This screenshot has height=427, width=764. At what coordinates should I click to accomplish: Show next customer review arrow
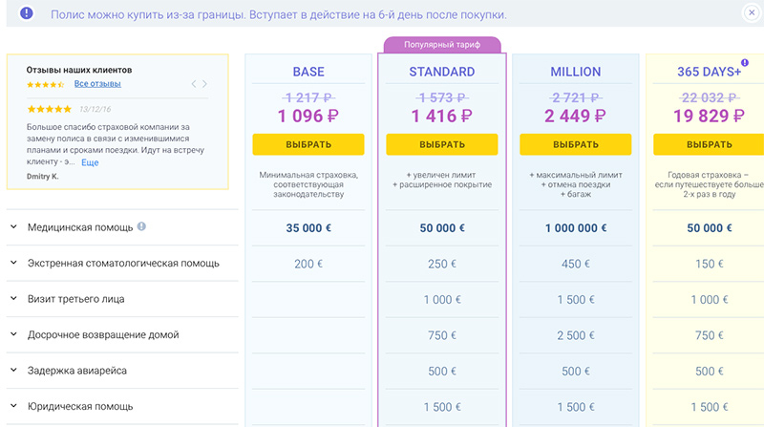205,84
